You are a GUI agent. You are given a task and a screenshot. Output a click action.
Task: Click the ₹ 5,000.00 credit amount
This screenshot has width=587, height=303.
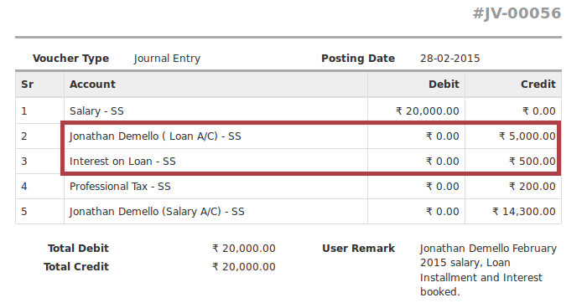point(527,136)
